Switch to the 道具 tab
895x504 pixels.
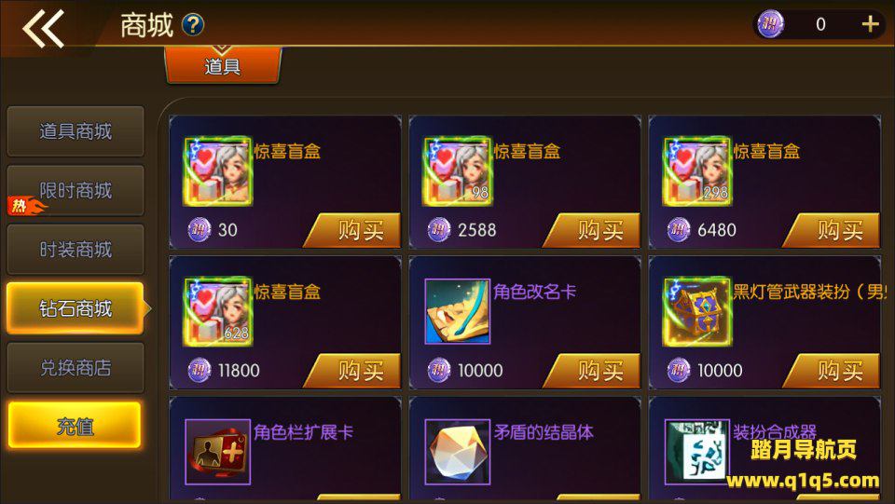(223, 65)
